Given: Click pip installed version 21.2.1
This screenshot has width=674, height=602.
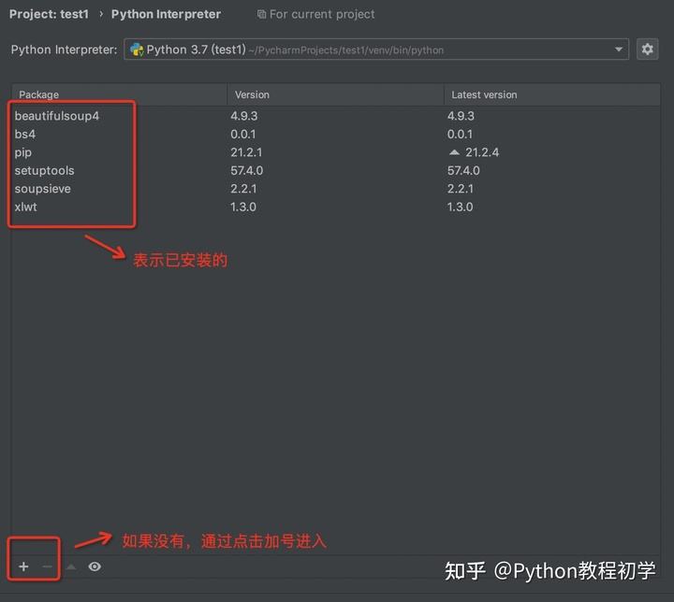Looking at the screenshot, I should coord(246,152).
